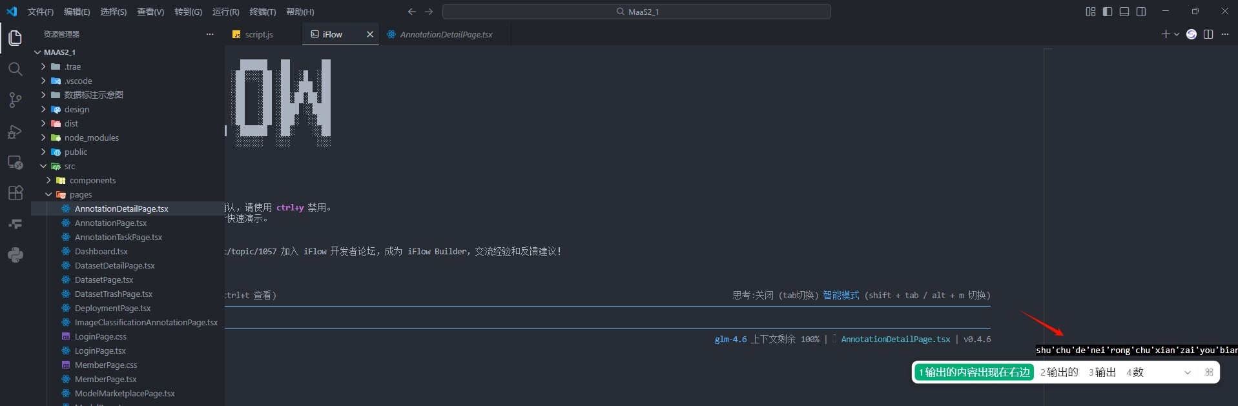
Task: Open the Extensions view
Action: point(15,193)
